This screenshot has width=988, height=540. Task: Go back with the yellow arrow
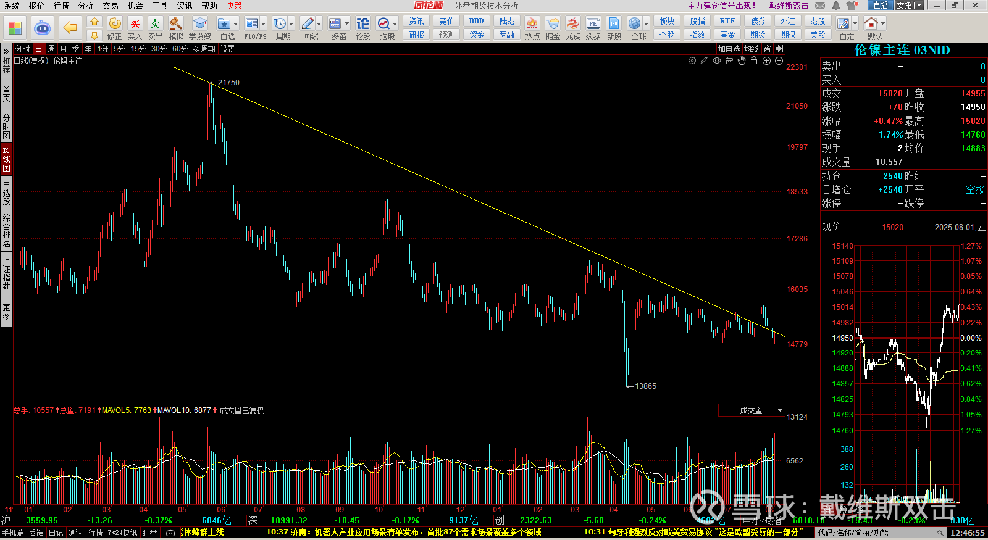coord(70,28)
